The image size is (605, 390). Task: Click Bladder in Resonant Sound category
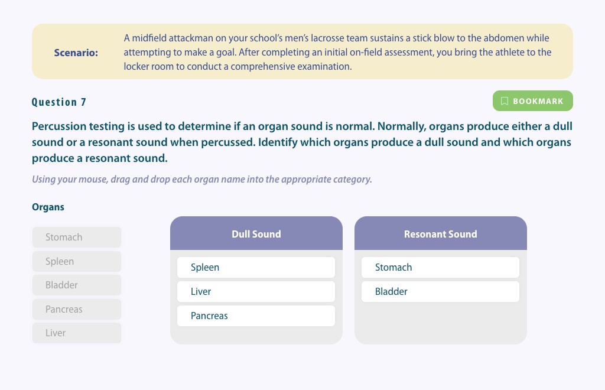coord(440,292)
